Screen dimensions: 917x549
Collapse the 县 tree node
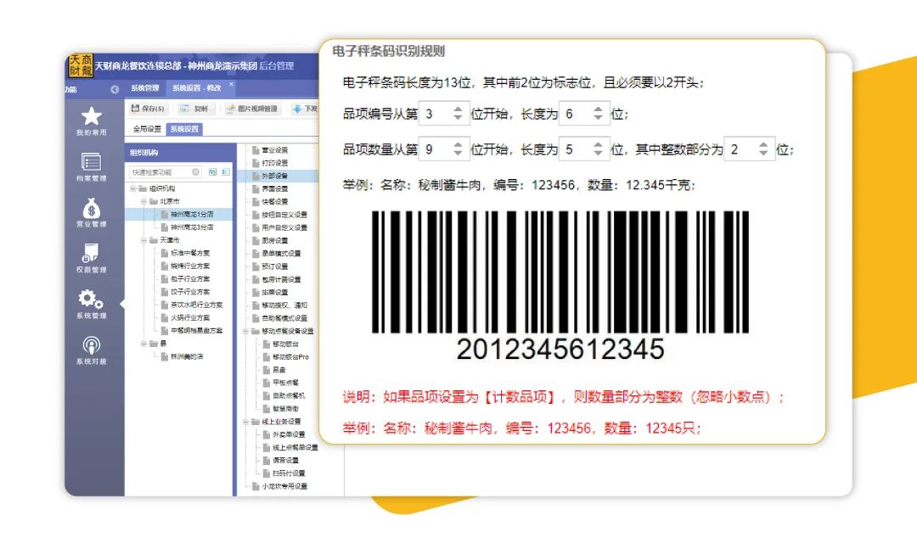[x=143, y=344]
